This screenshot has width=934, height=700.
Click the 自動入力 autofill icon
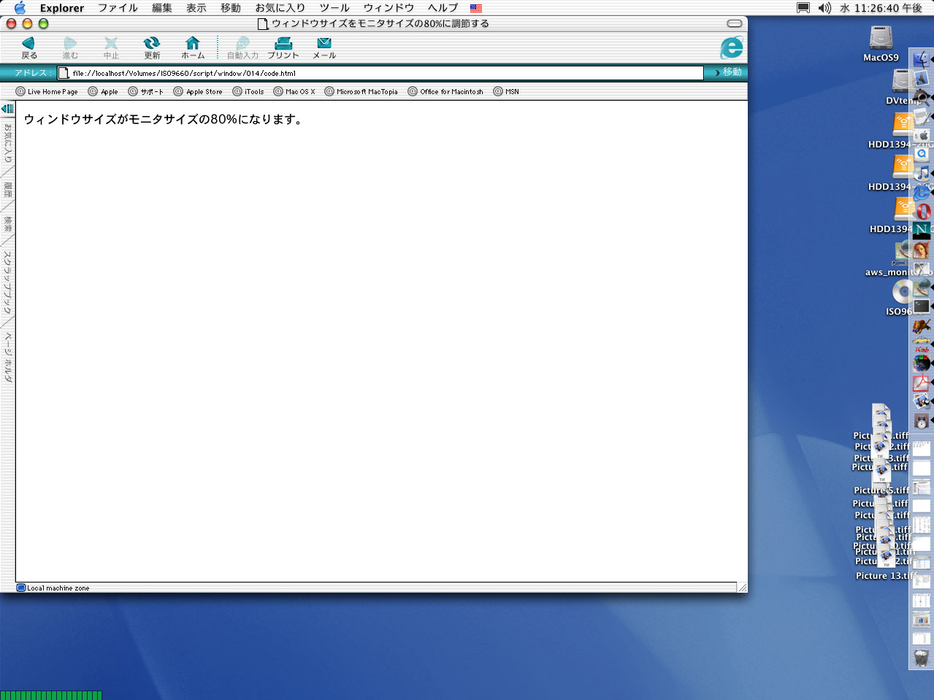coord(242,48)
